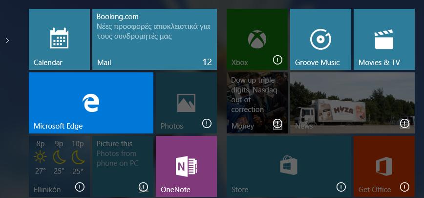Click the 'Booking.com' sender text
This screenshot has width=424, height=198.
118,17
